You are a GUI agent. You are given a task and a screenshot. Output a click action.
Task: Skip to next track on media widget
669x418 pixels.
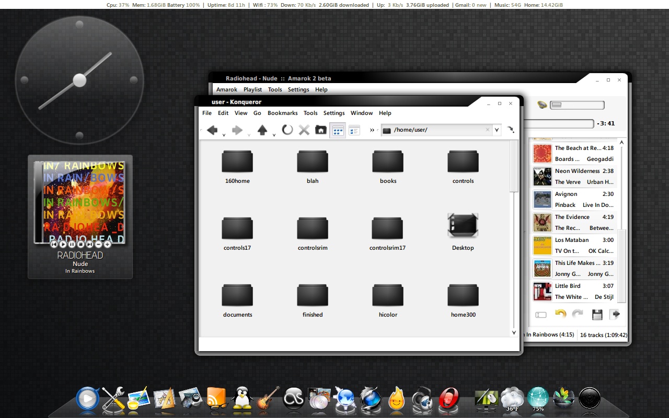point(89,244)
